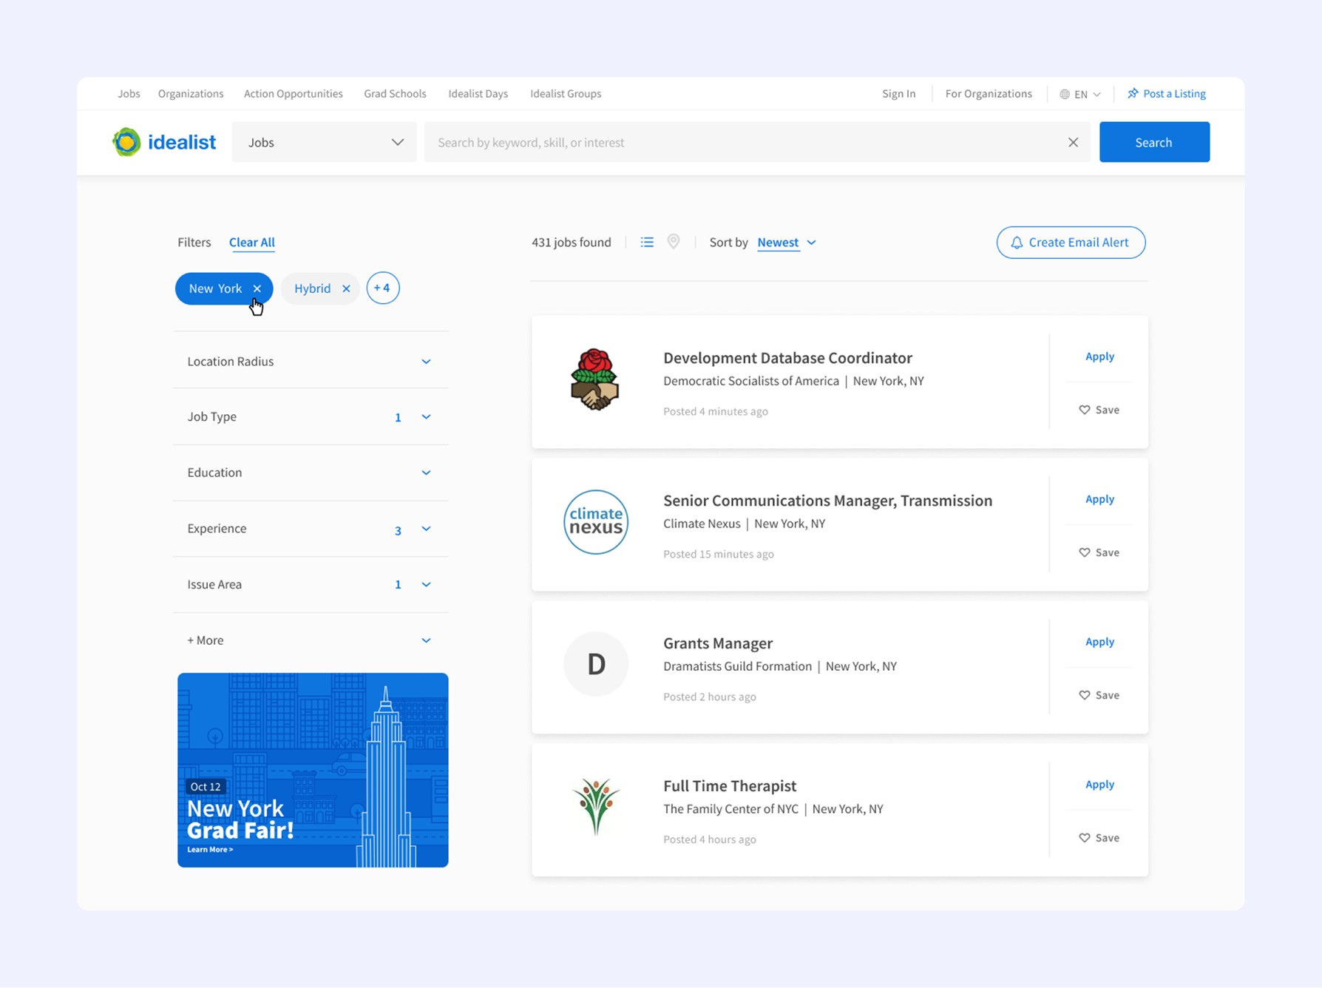Click Create Email Alert button
The image size is (1322, 988).
1071,243
